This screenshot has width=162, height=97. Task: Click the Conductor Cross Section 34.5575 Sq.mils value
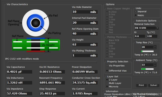(85, 83)
